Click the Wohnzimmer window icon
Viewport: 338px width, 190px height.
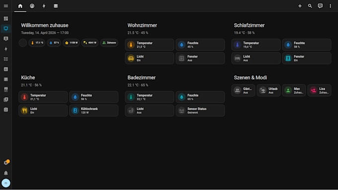click(x=181, y=59)
